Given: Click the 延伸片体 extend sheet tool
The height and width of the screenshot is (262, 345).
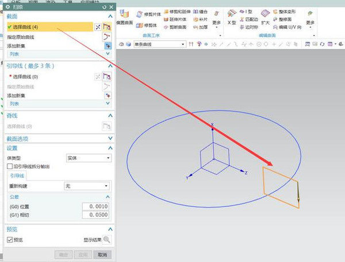Looking at the screenshot, I should tap(175, 19).
